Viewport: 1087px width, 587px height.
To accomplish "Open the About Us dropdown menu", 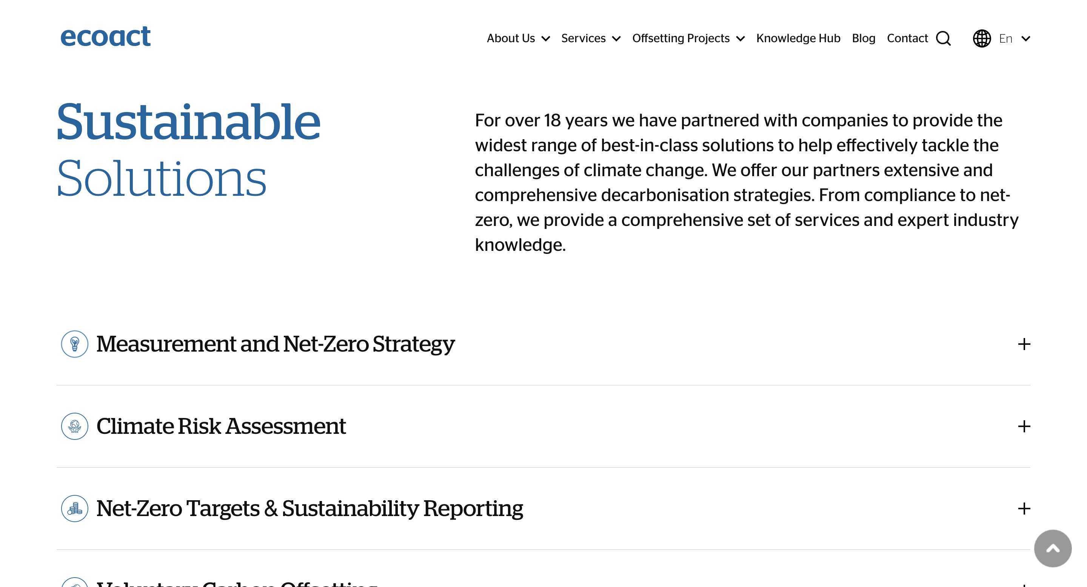I will click(518, 38).
